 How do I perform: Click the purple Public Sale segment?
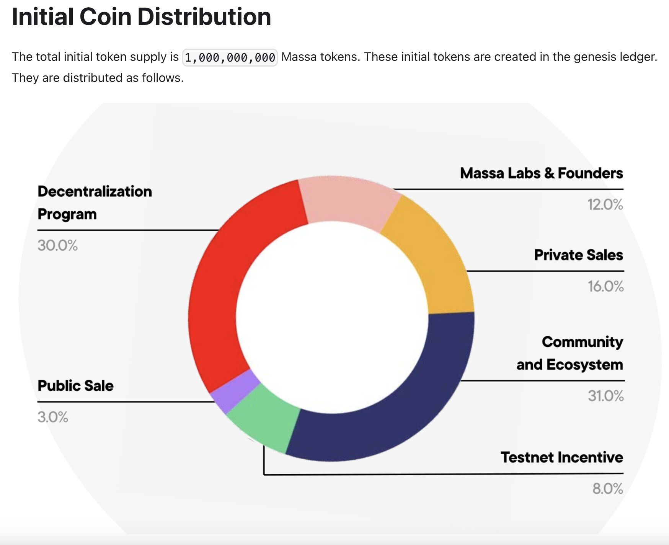235,392
